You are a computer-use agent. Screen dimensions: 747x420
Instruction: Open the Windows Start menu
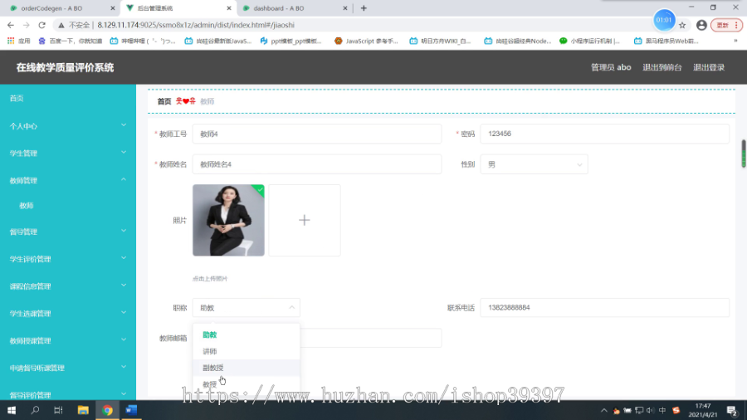(x=12, y=410)
